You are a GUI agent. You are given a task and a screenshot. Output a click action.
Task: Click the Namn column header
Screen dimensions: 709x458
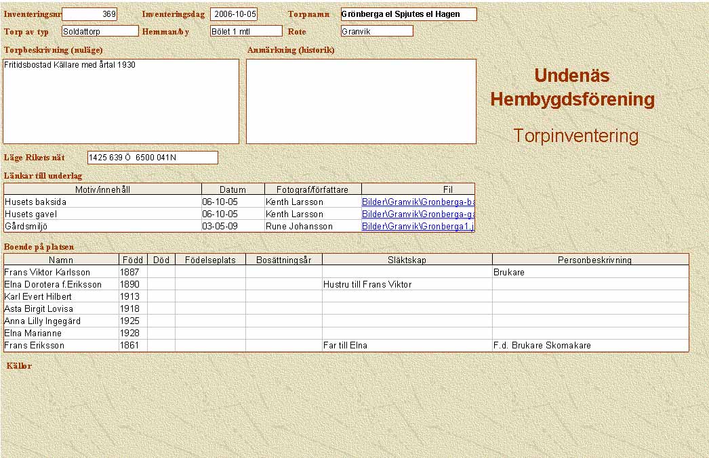pos(61,260)
